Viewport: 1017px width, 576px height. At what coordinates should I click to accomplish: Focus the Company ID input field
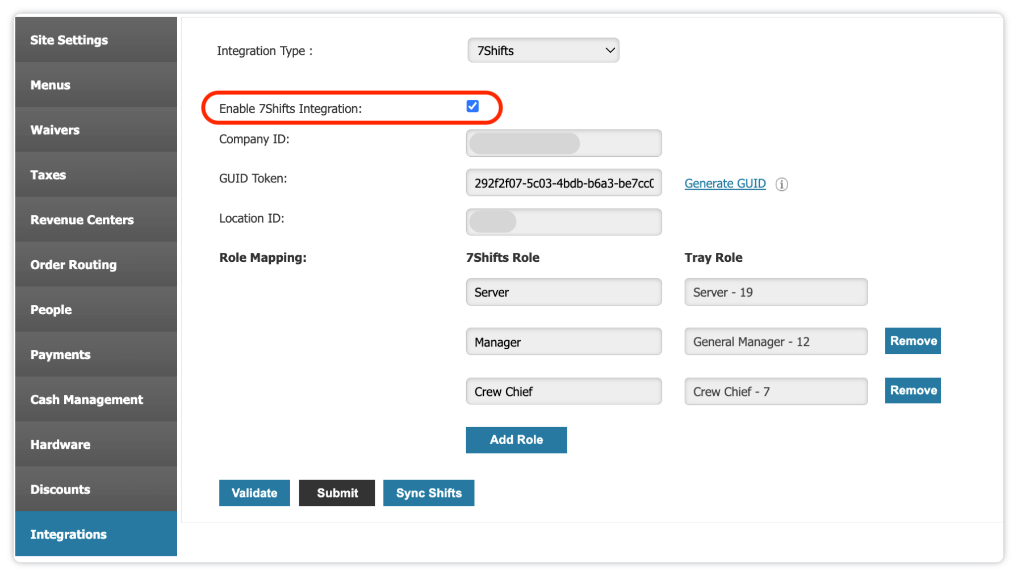[563, 143]
